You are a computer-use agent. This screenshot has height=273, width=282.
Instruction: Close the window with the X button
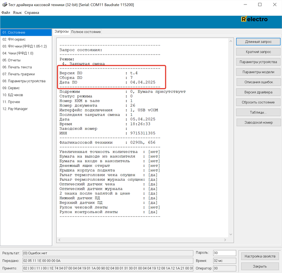click(275, 5)
